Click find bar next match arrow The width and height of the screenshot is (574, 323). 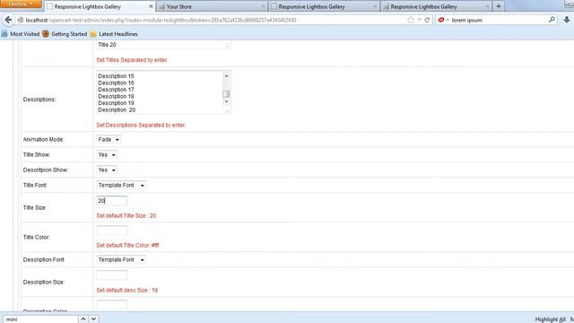(93, 319)
